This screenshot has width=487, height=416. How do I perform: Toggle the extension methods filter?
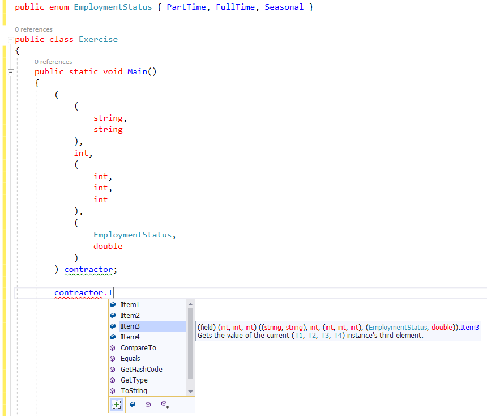165,405
